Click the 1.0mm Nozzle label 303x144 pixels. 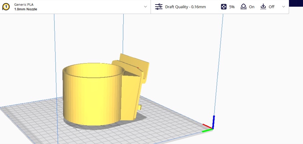[x=25, y=9]
